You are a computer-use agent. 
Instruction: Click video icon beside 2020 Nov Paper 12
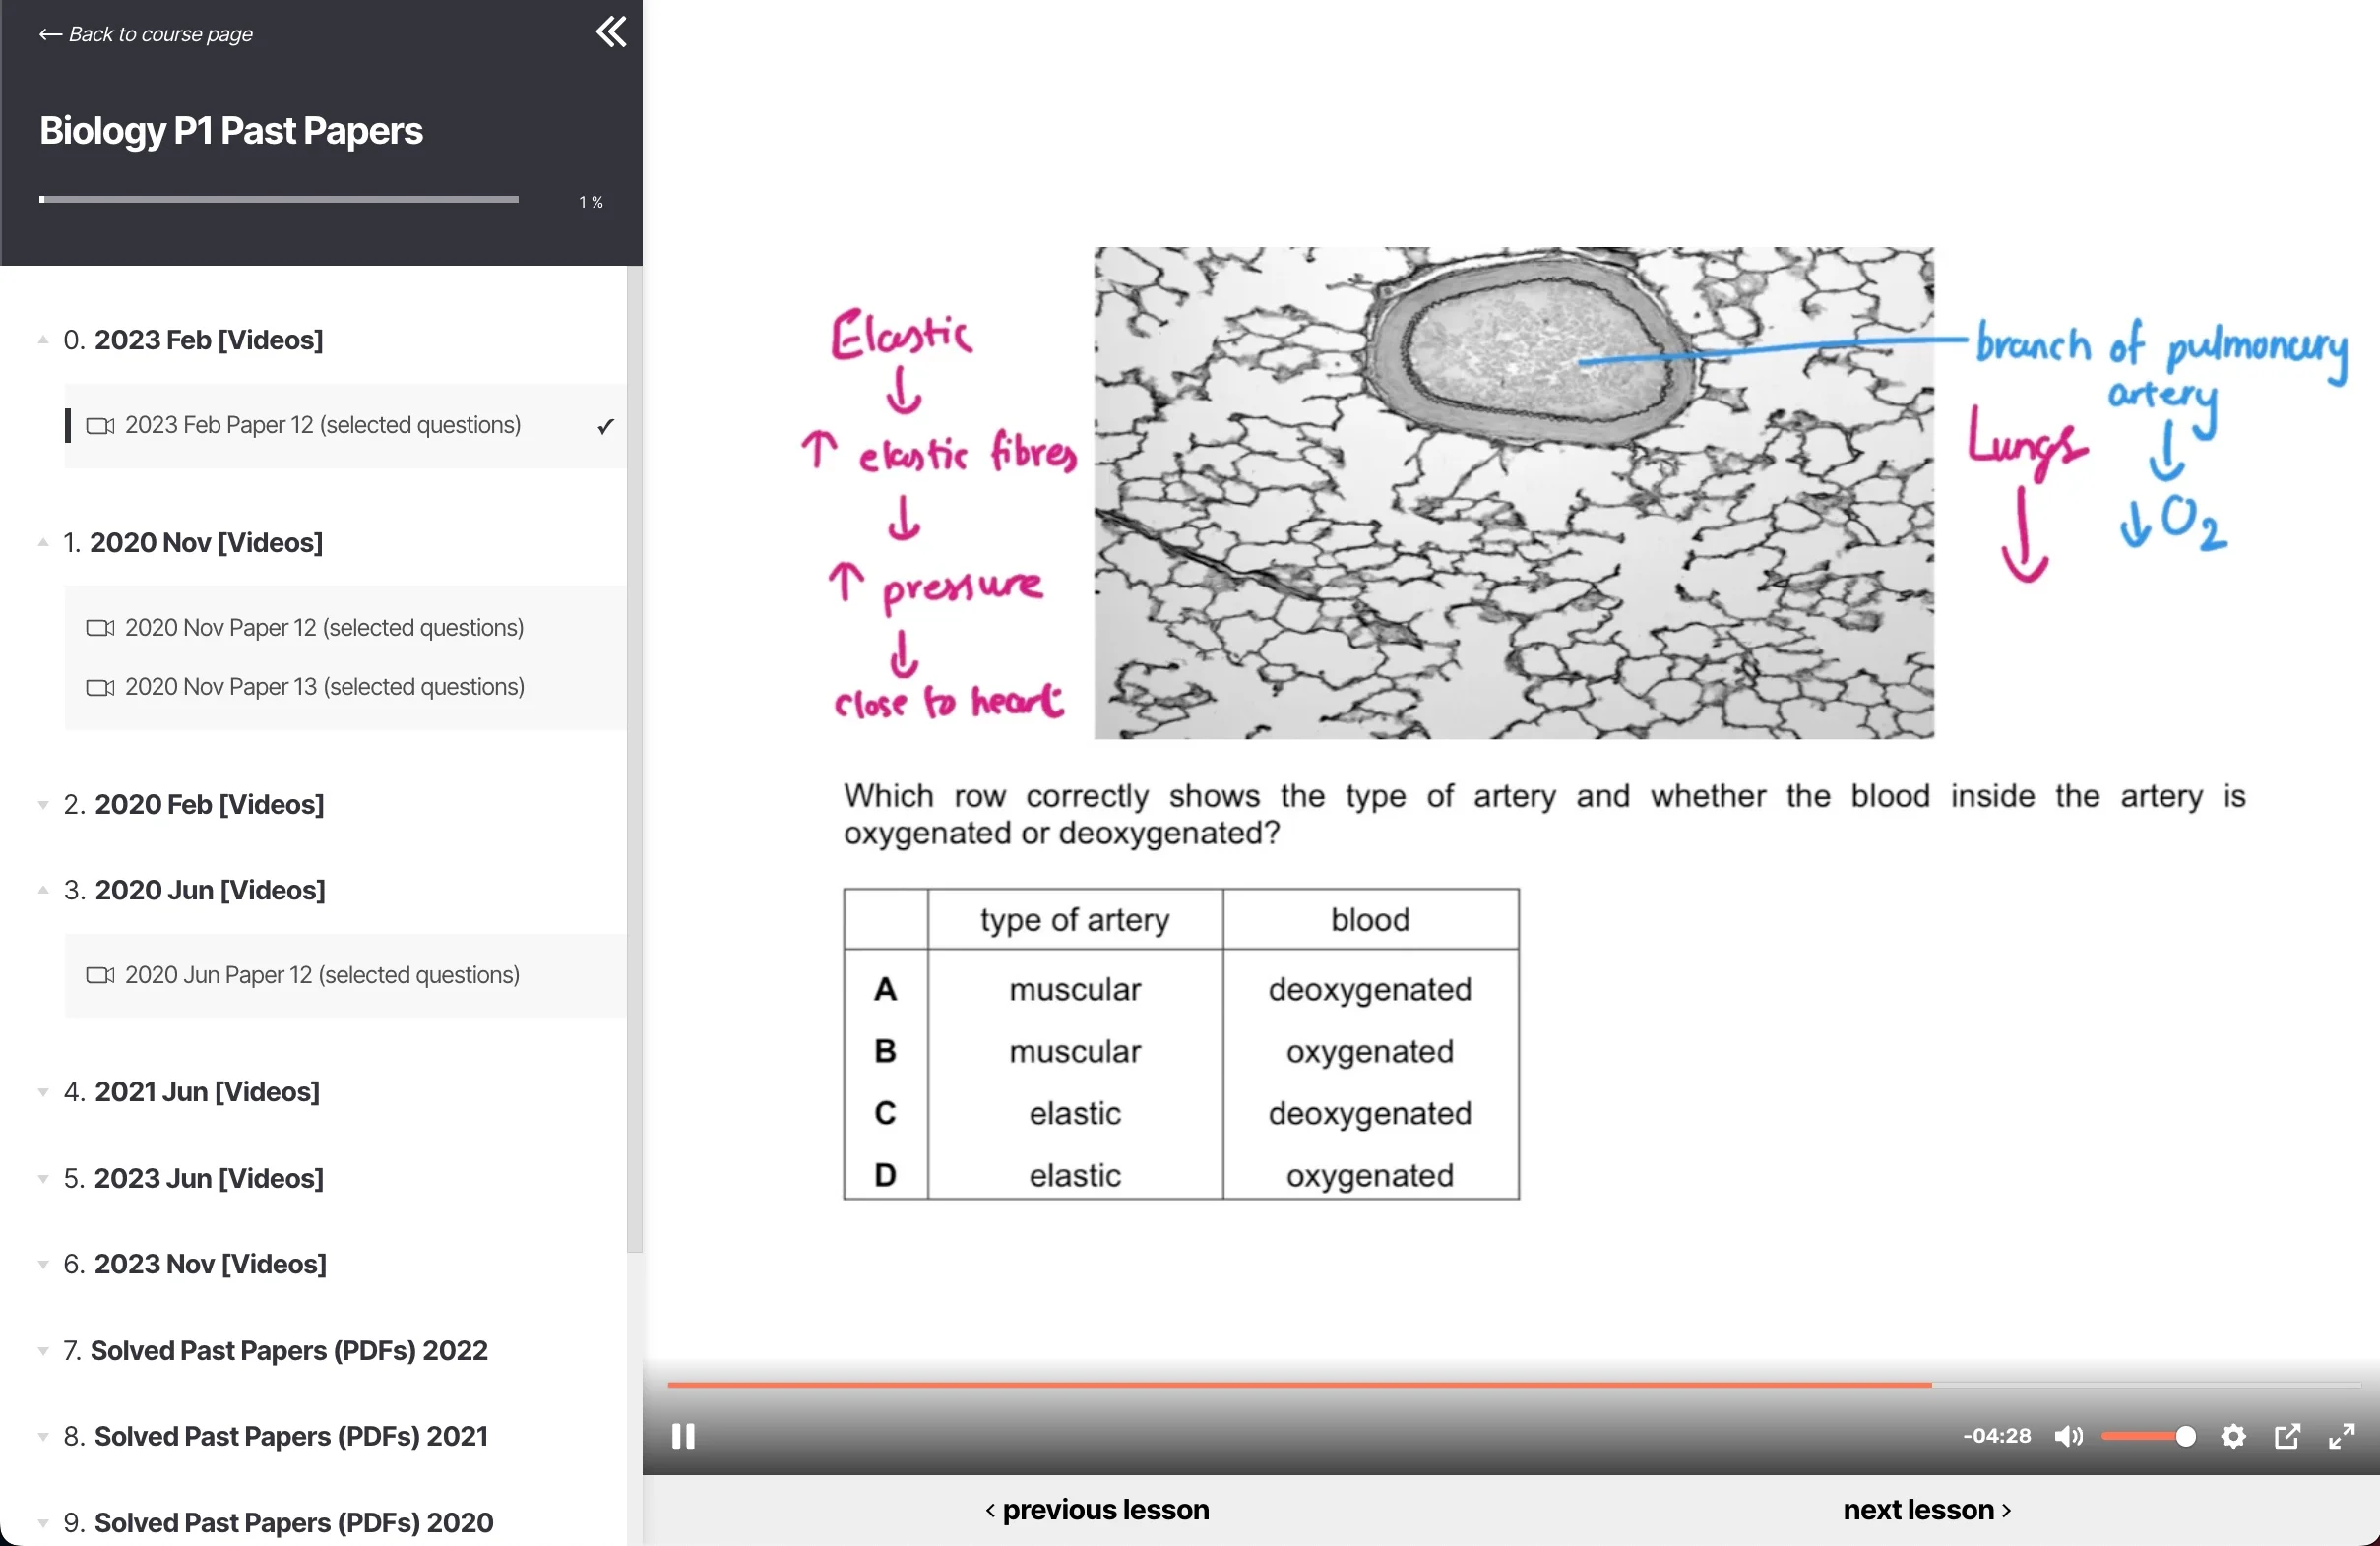(100, 628)
